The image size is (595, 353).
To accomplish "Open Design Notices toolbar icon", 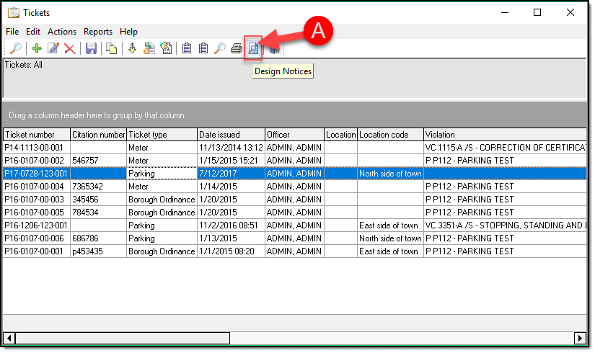I will (x=253, y=48).
